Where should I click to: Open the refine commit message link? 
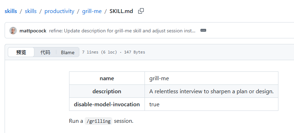[122, 31]
